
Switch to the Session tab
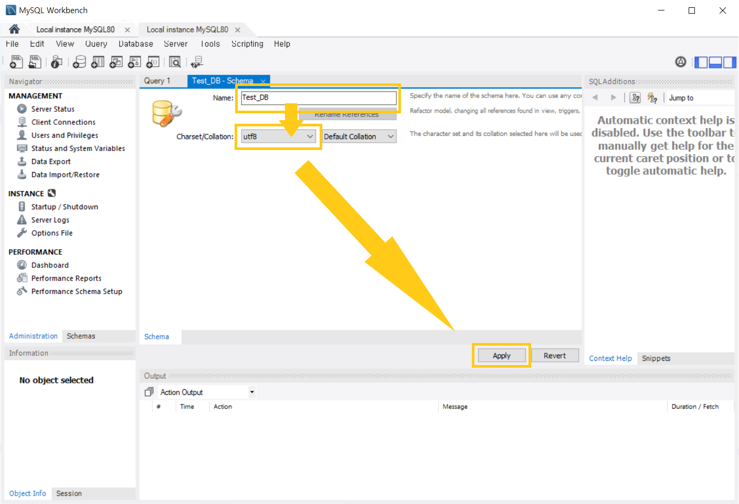(69, 493)
